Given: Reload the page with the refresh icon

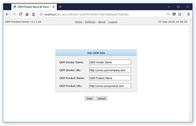Looking at the screenshot, I should click(21, 14).
